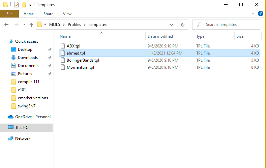Image resolution: width=266 pixels, height=168 pixels.
Task: Click the Refresh button beside address bar
Action: [183, 25]
